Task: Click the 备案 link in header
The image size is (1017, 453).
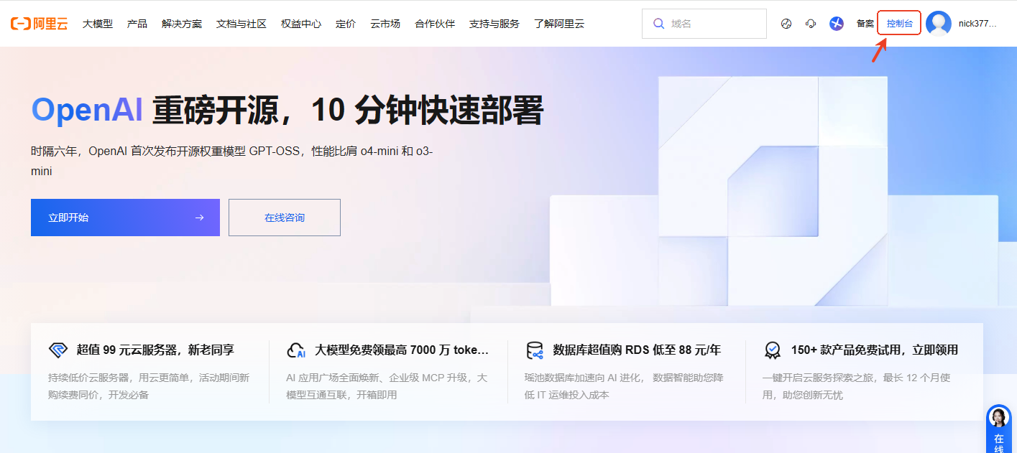Action: 865,24
